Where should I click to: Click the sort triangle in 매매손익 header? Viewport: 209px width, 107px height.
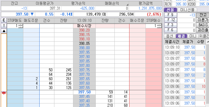128,4
